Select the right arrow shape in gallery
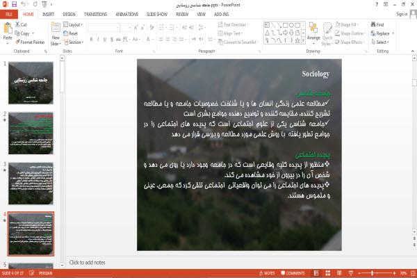417x278 pixels. pyautogui.click(x=286, y=33)
